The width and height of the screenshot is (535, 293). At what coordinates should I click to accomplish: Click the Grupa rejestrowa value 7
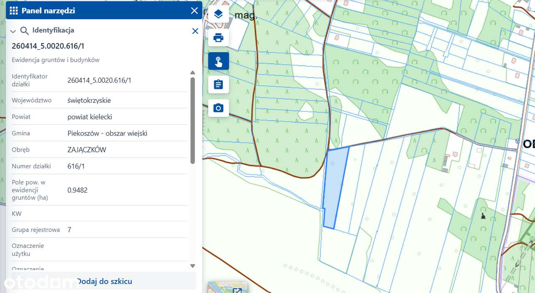point(69,230)
